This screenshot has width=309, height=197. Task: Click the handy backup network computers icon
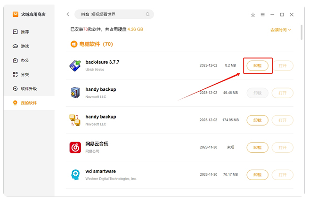pos(75,120)
